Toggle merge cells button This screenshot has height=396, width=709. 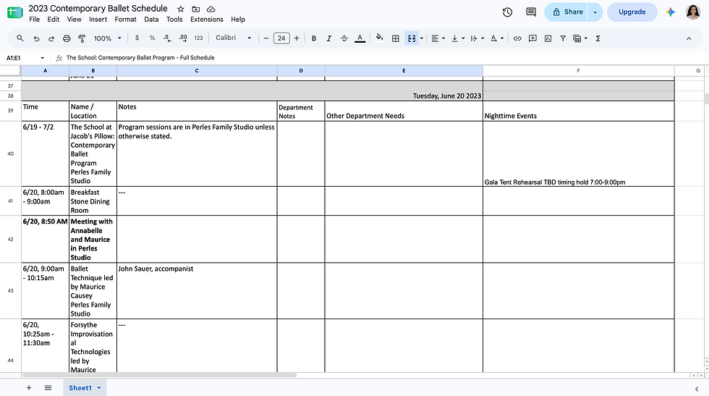point(412,38)
